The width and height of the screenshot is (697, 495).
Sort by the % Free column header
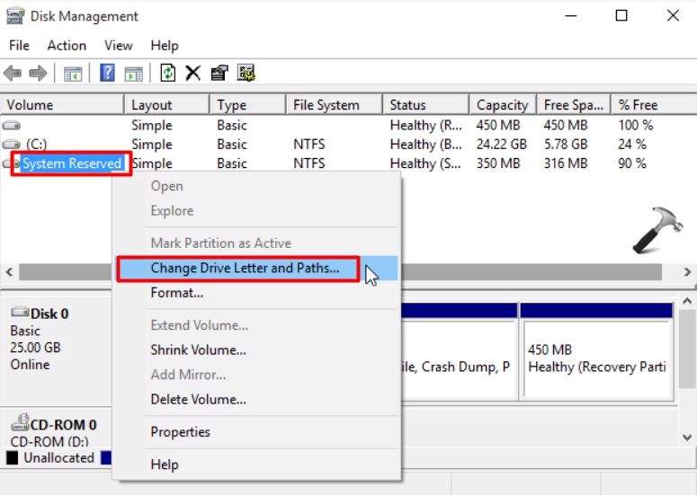tap(654, 105)
